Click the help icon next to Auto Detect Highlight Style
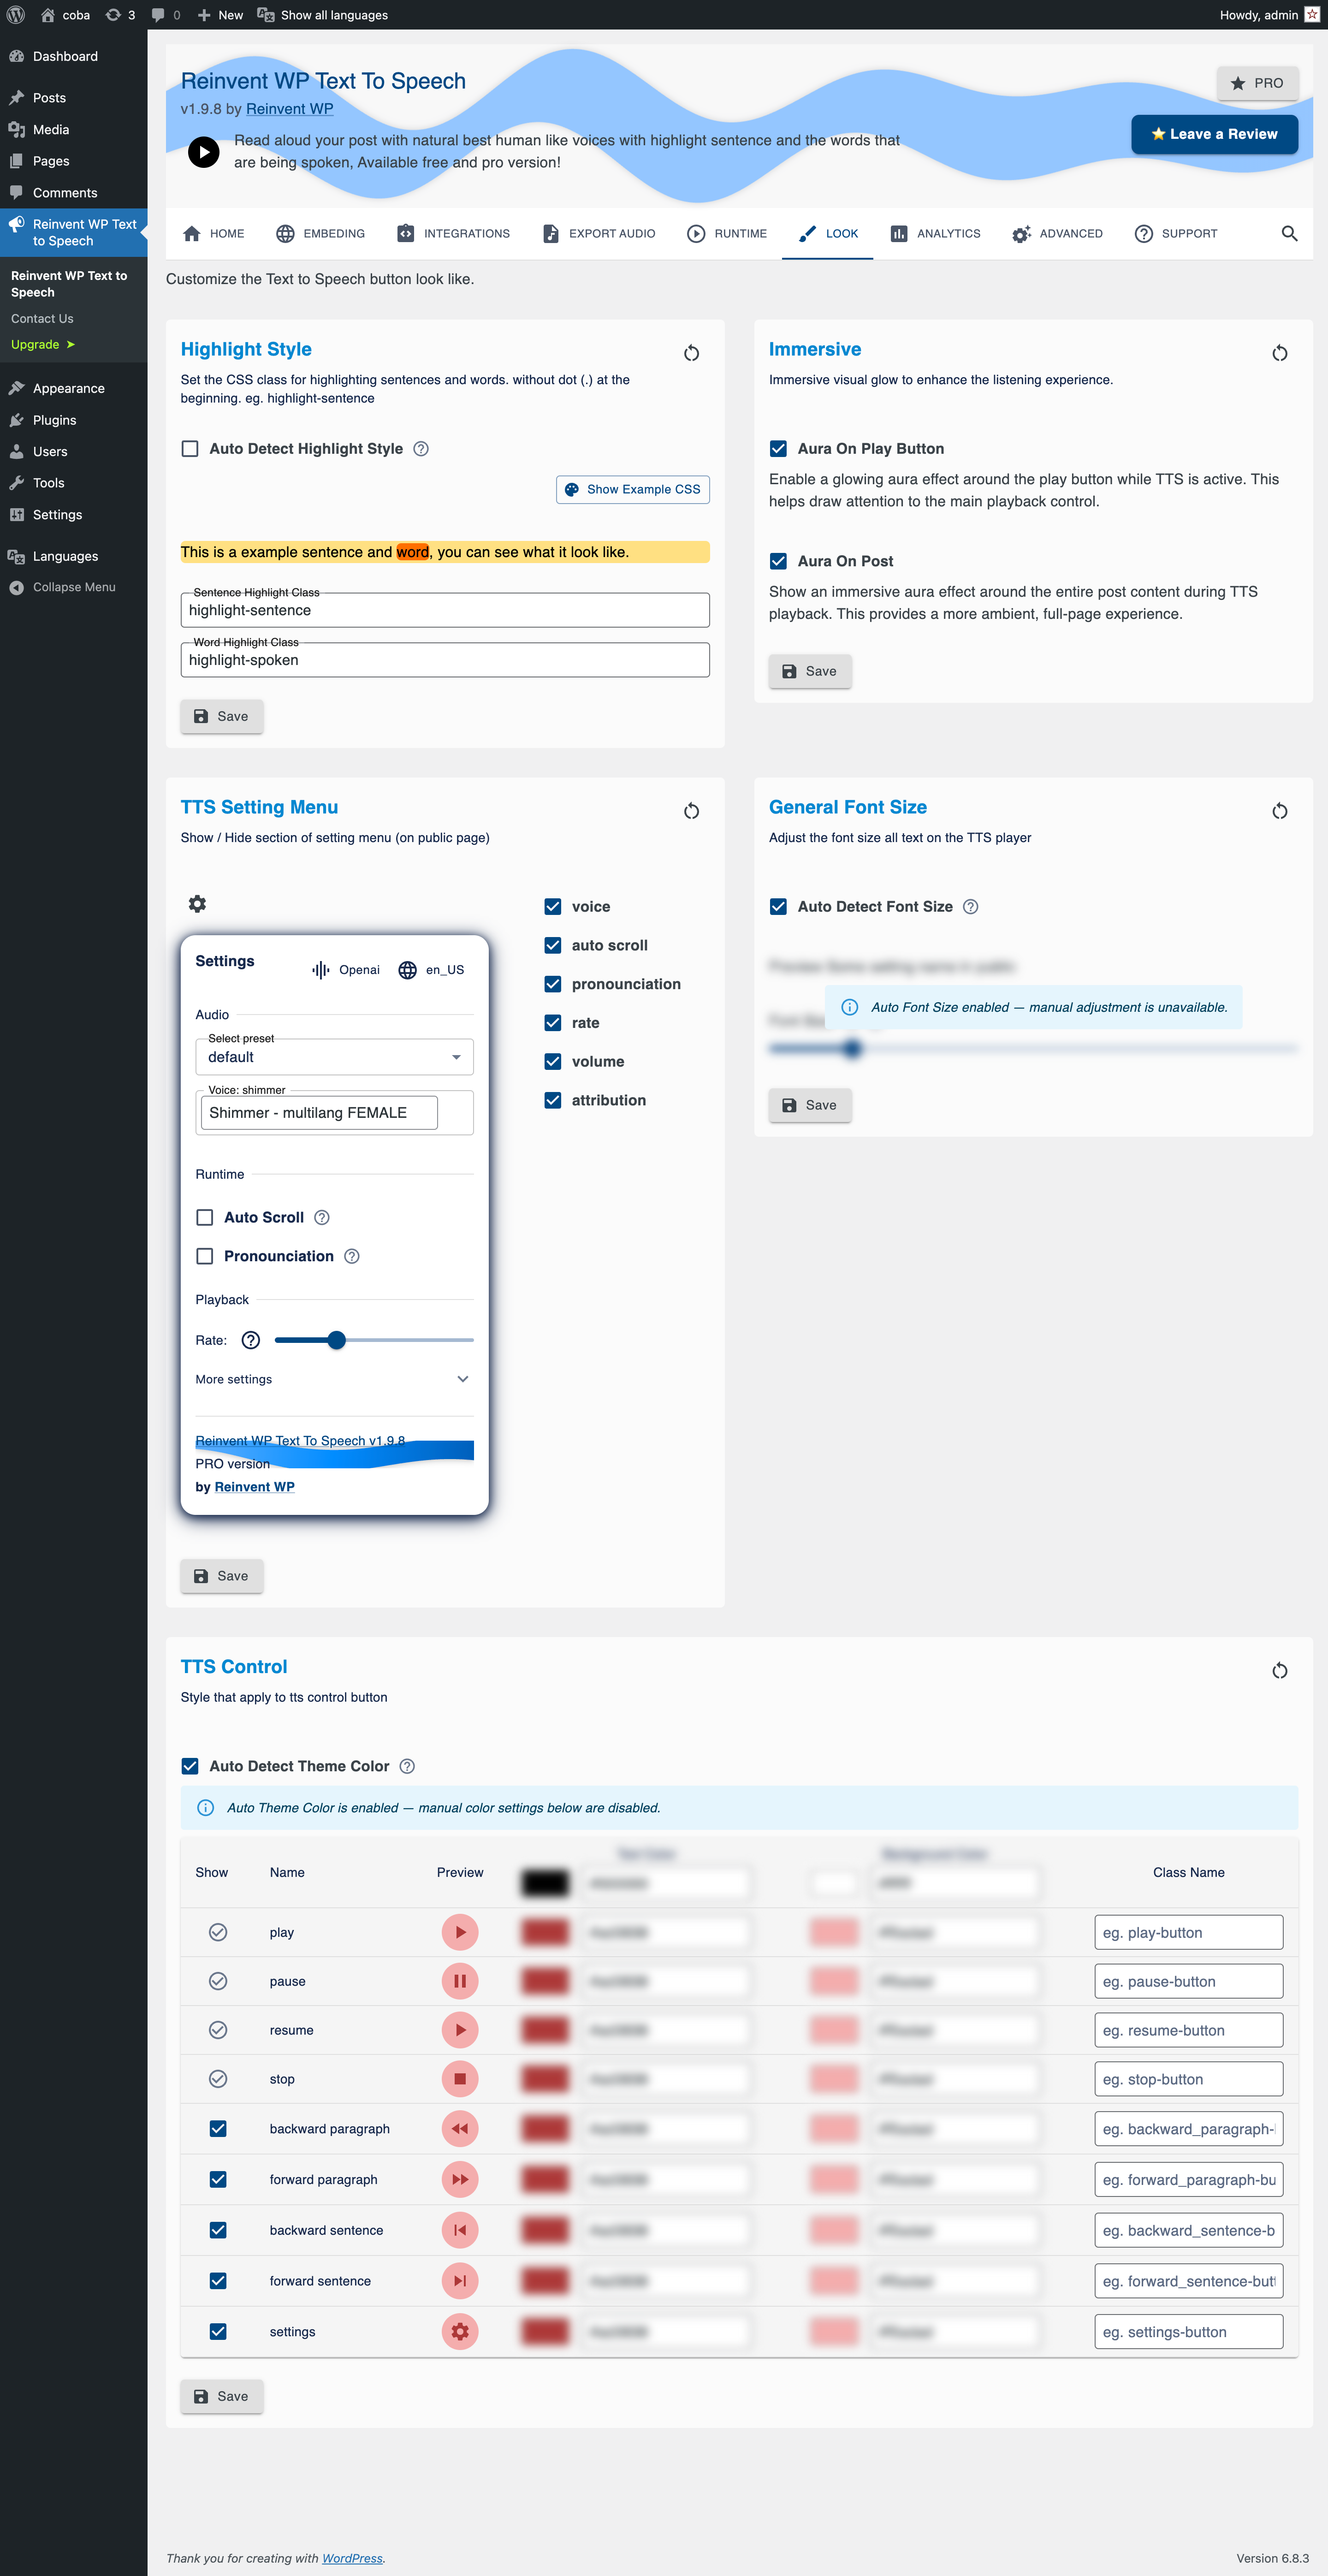Screen dimensions: 1328x2576 (x=420, y=449)
